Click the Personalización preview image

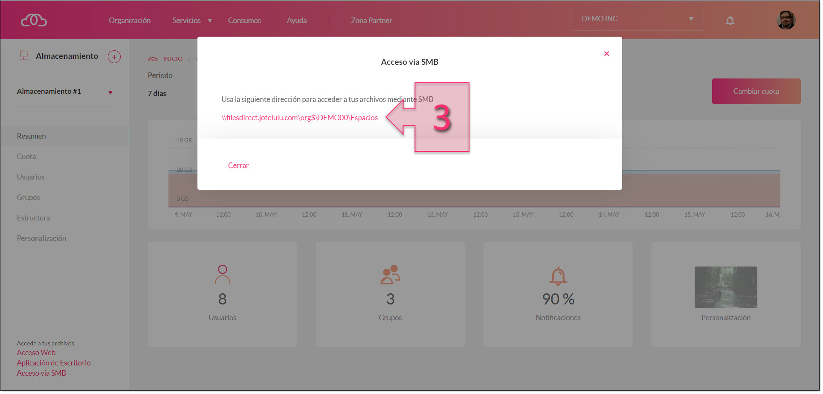point(725,287)
